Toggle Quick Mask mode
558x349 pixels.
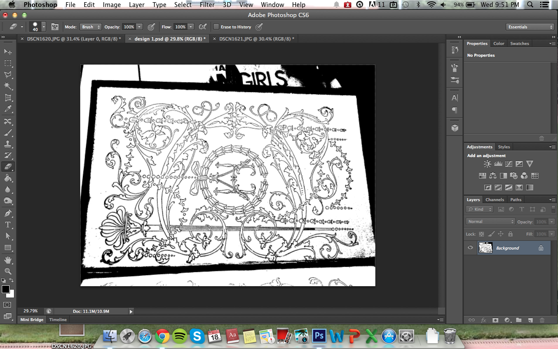click(7, 305)
